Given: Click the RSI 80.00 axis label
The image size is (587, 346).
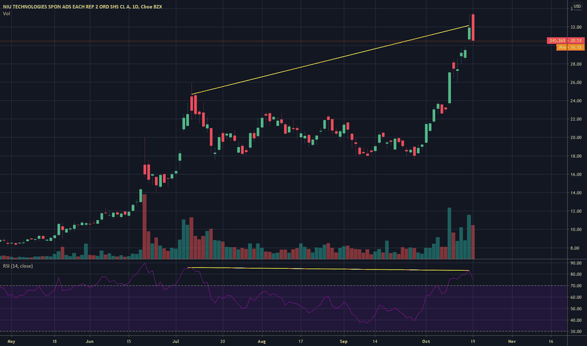Looking at the screenshot, I should click(576, 274).
